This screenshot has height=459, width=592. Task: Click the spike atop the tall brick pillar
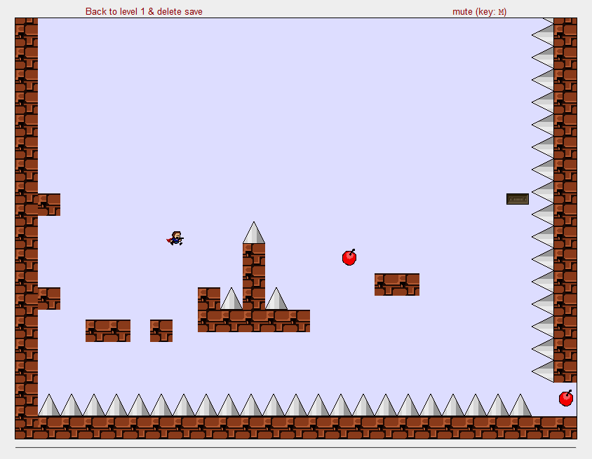click(254, 233)
